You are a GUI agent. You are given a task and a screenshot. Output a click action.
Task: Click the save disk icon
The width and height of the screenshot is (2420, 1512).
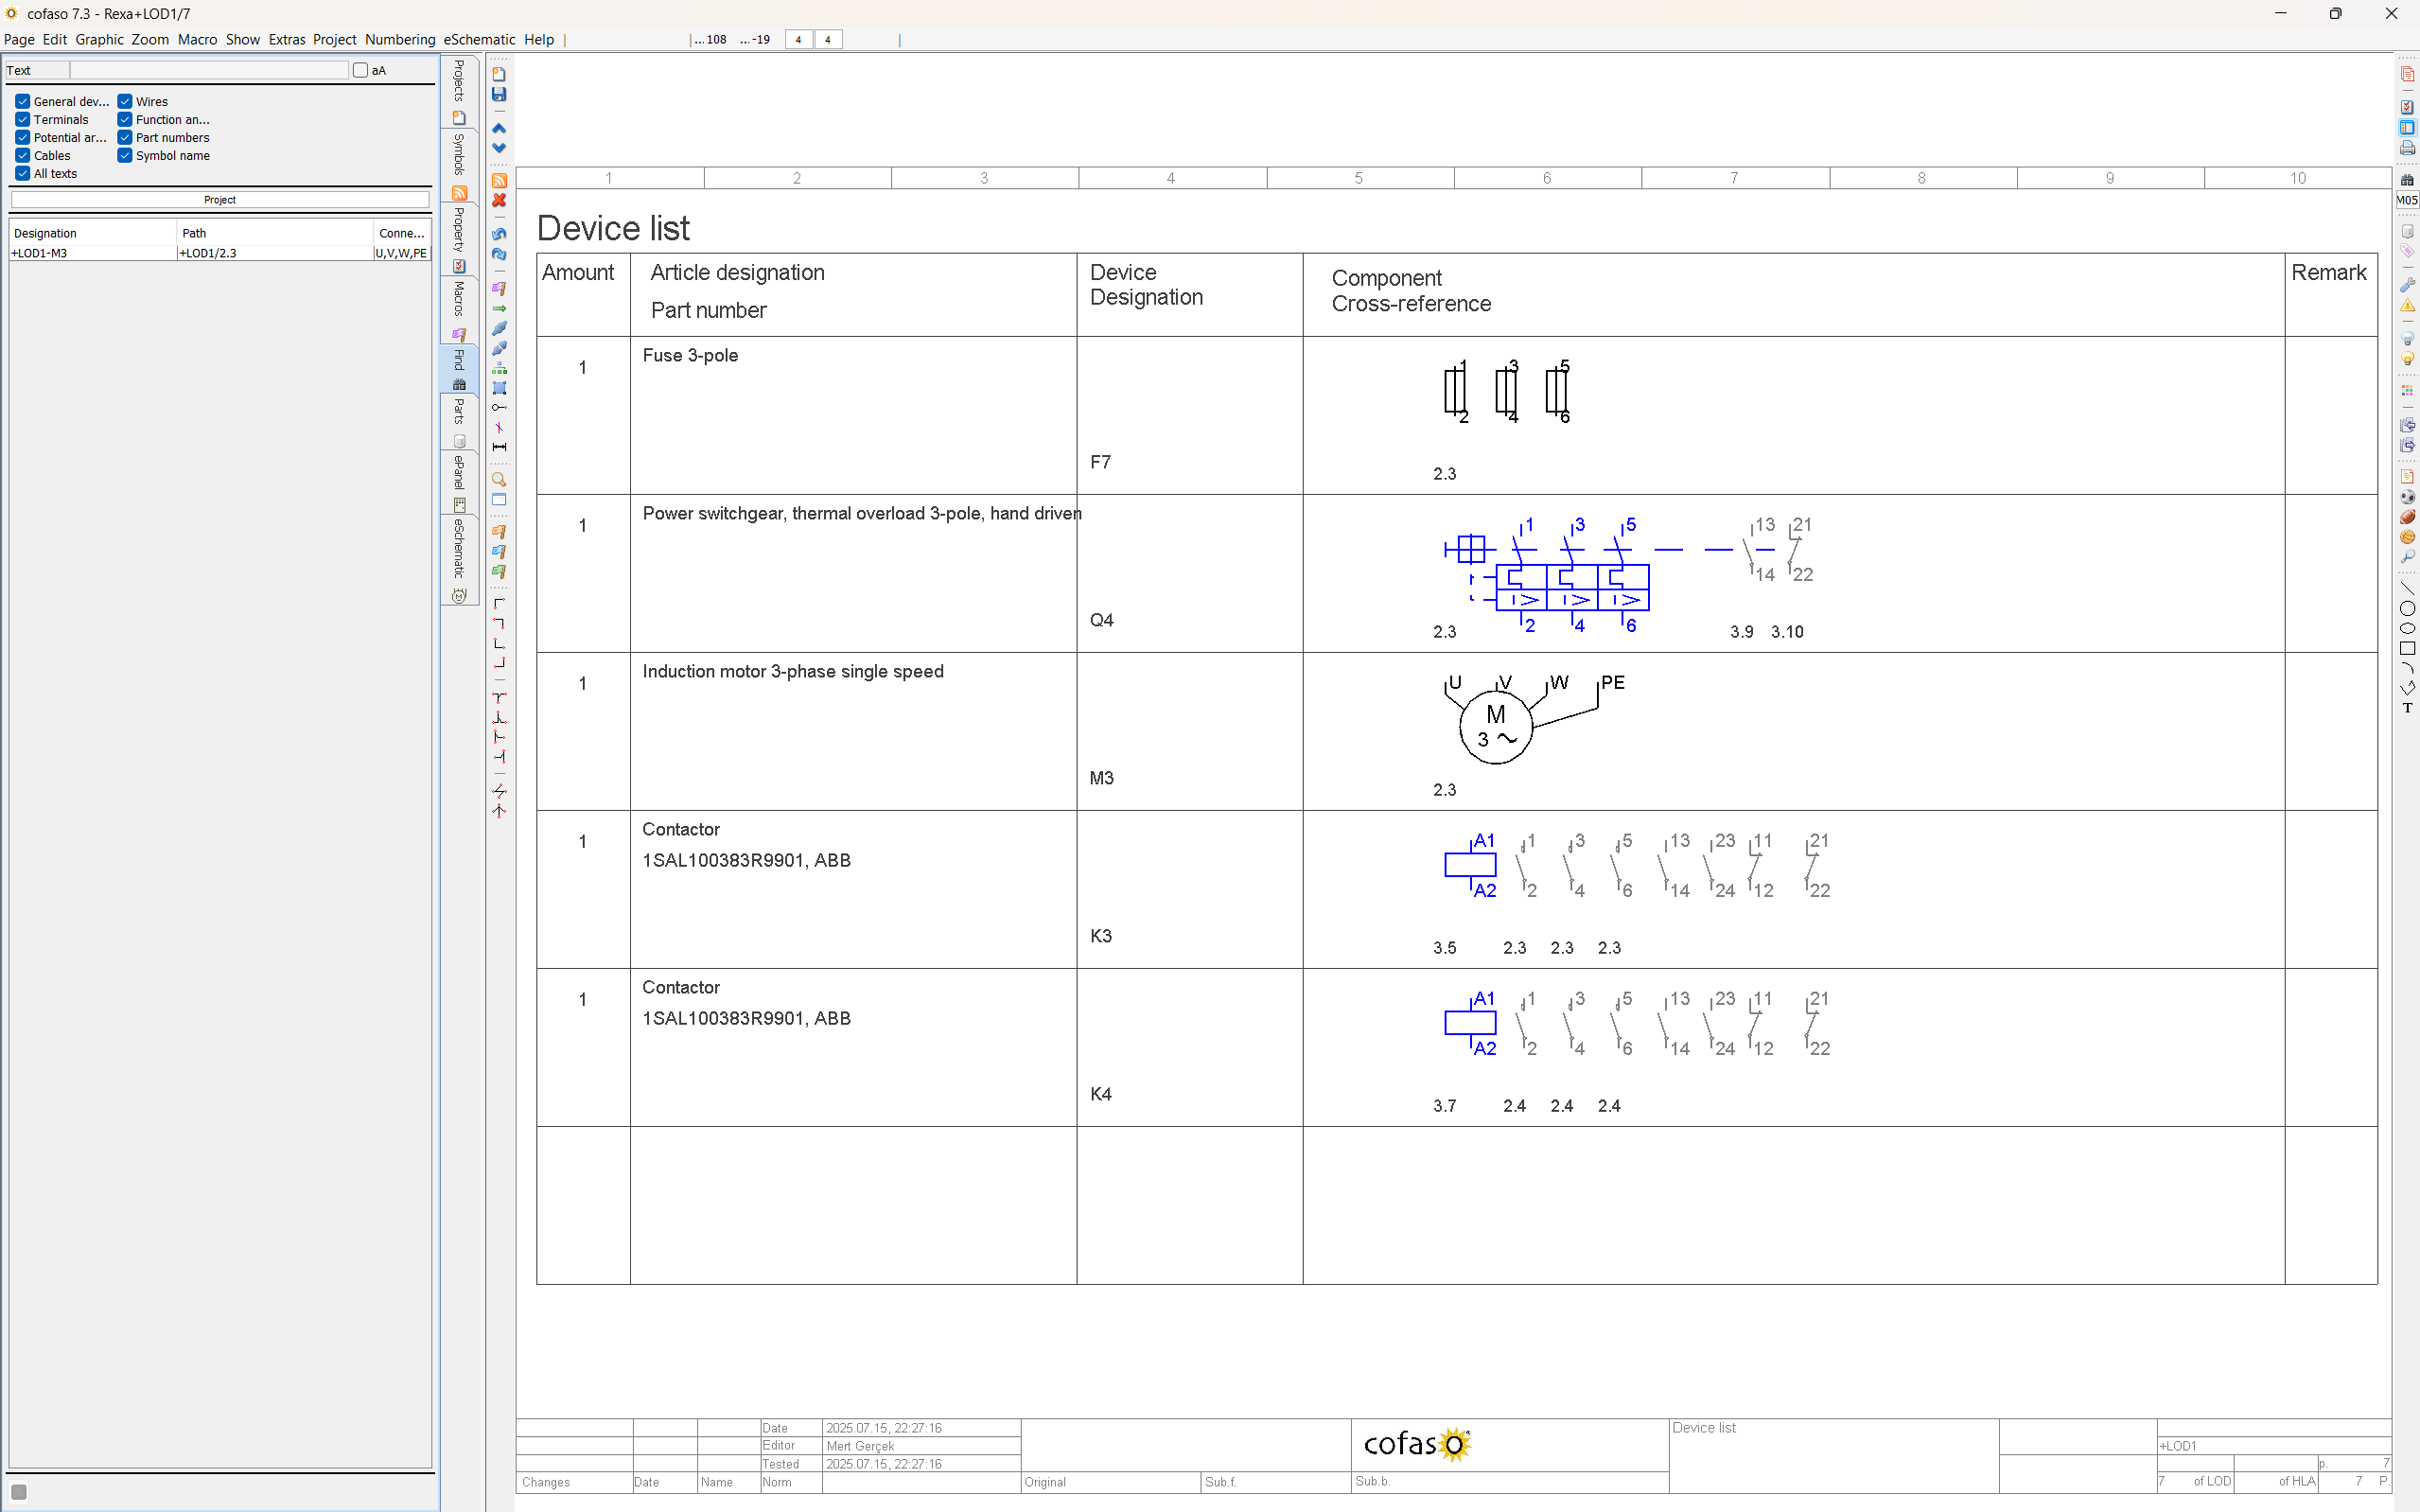pyautogui.click(x=499, y=94)
